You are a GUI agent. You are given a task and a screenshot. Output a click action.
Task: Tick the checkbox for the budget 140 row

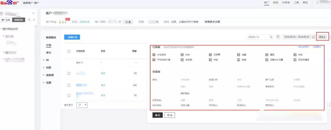pyautogui.click(x=69, y=85)
